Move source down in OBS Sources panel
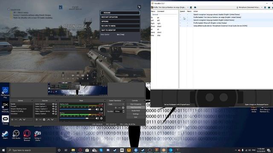Viewport: 273px width, 153px height. click(52, 120)
